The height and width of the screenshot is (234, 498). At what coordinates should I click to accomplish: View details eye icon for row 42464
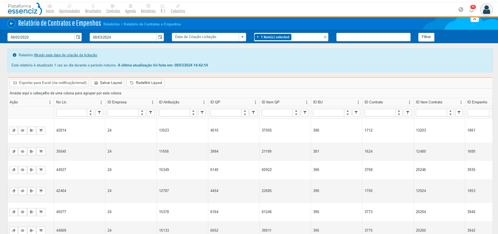pyautogui.click(x=23, y=191)
